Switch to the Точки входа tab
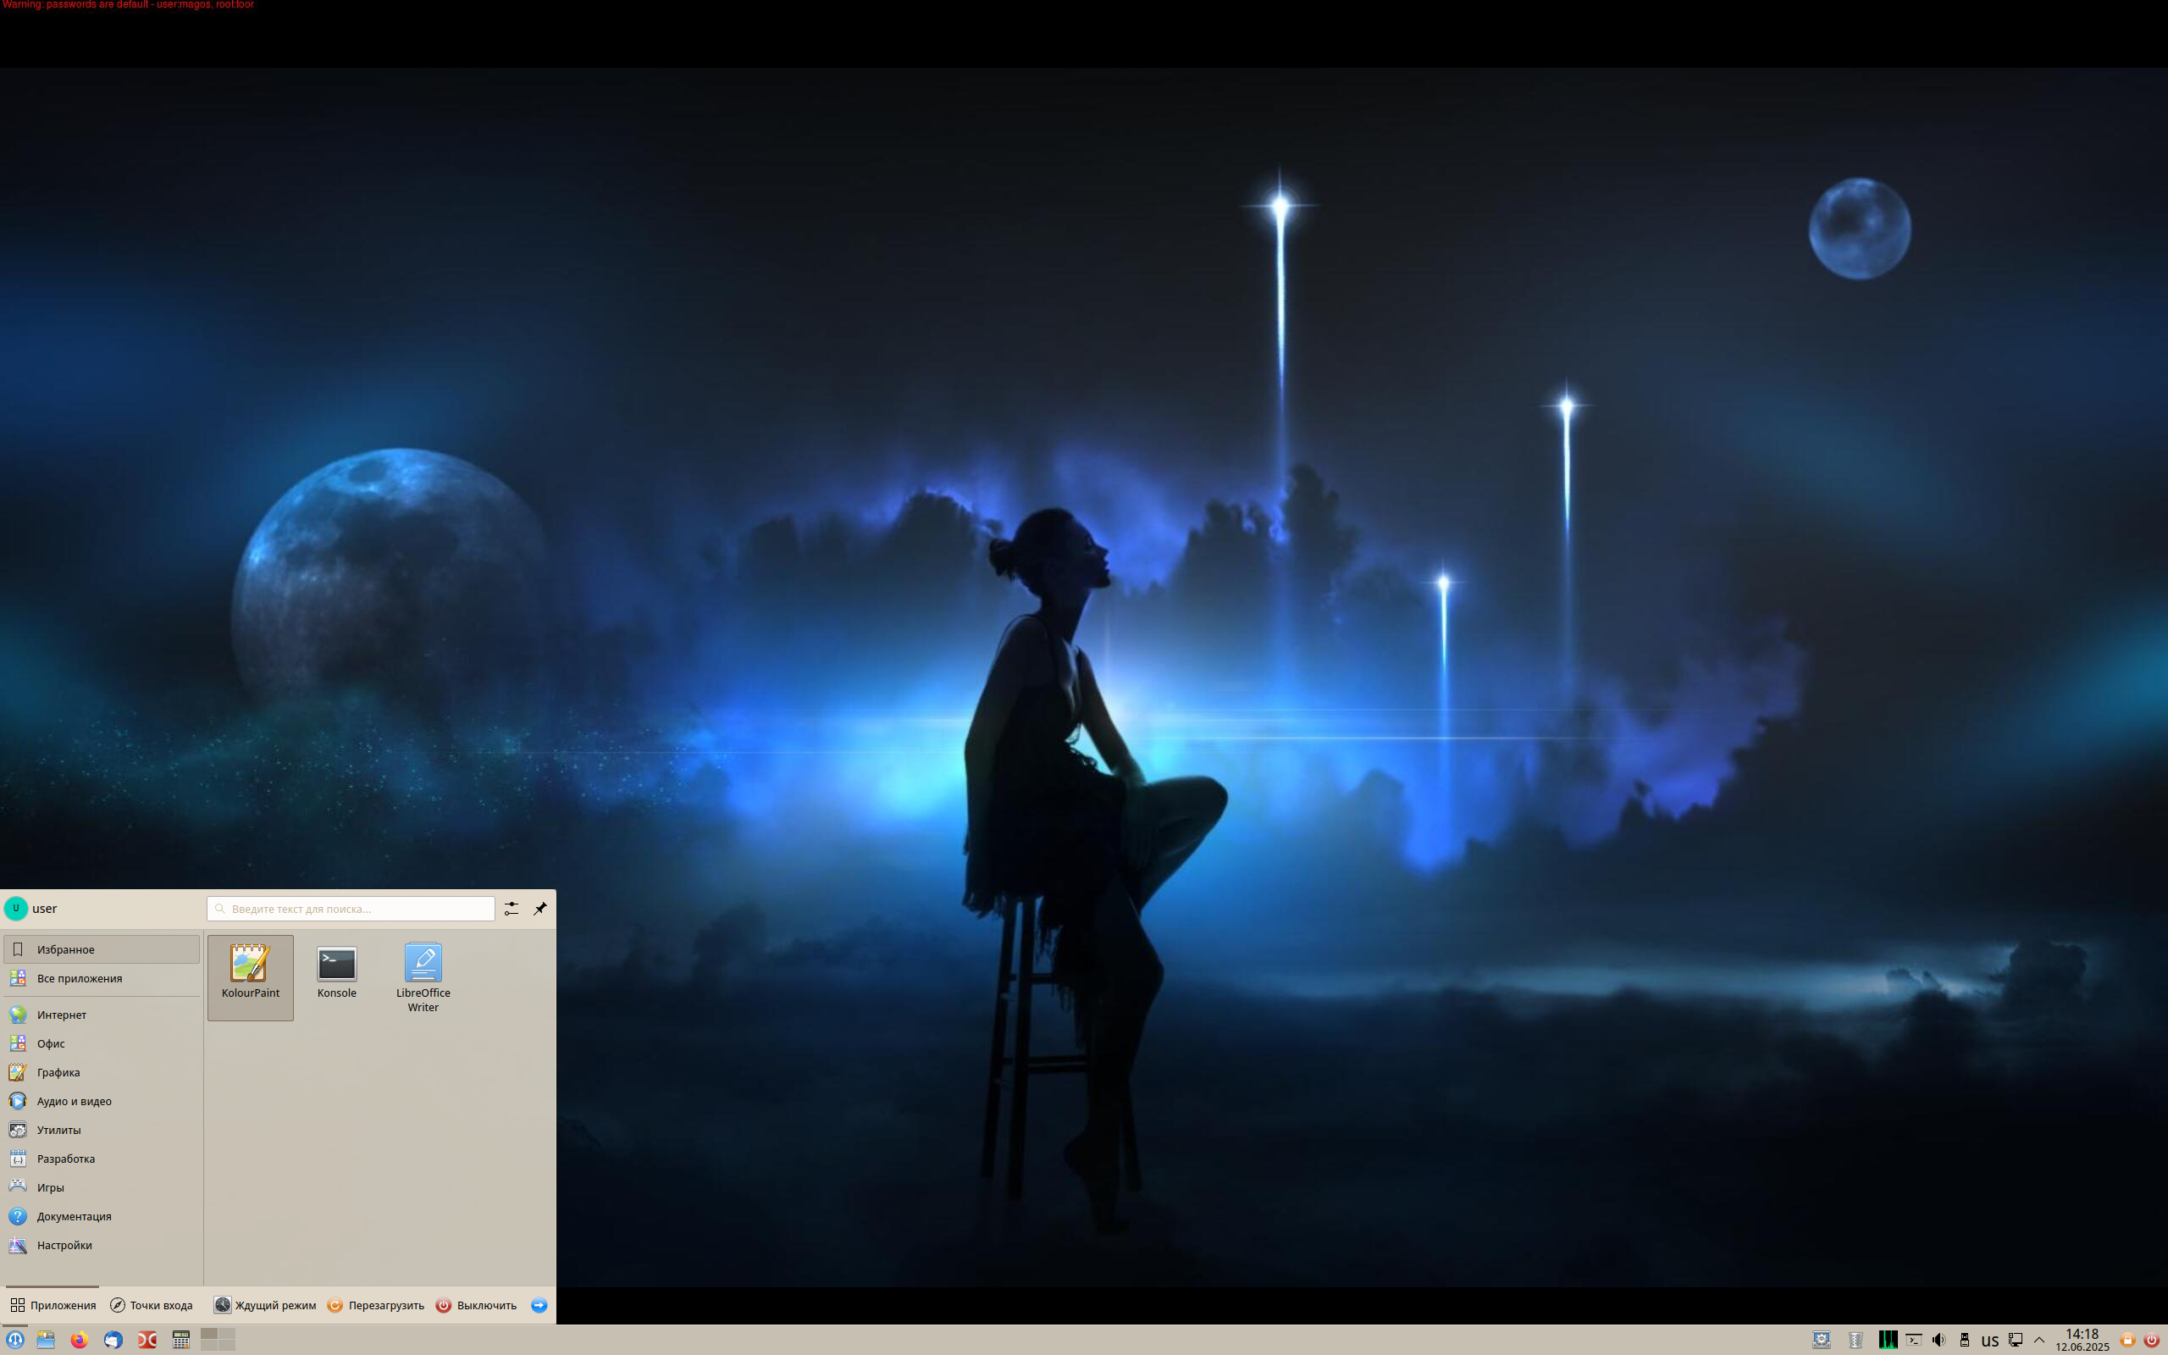2168x1355 pixels. click(x=152, y=1306)
